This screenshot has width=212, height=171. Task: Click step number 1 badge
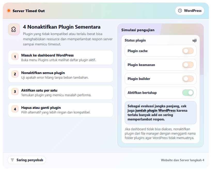click(x=15, y=57)
